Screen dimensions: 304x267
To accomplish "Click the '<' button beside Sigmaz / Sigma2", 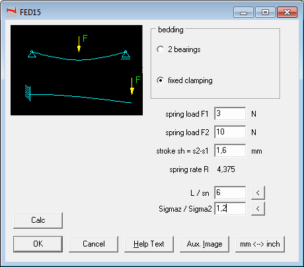I will pos(258,208).
